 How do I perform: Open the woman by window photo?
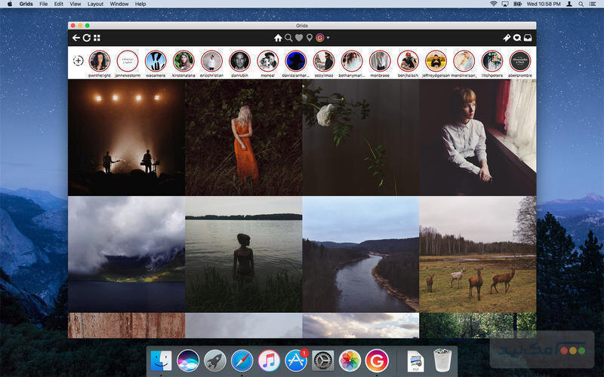478,138
